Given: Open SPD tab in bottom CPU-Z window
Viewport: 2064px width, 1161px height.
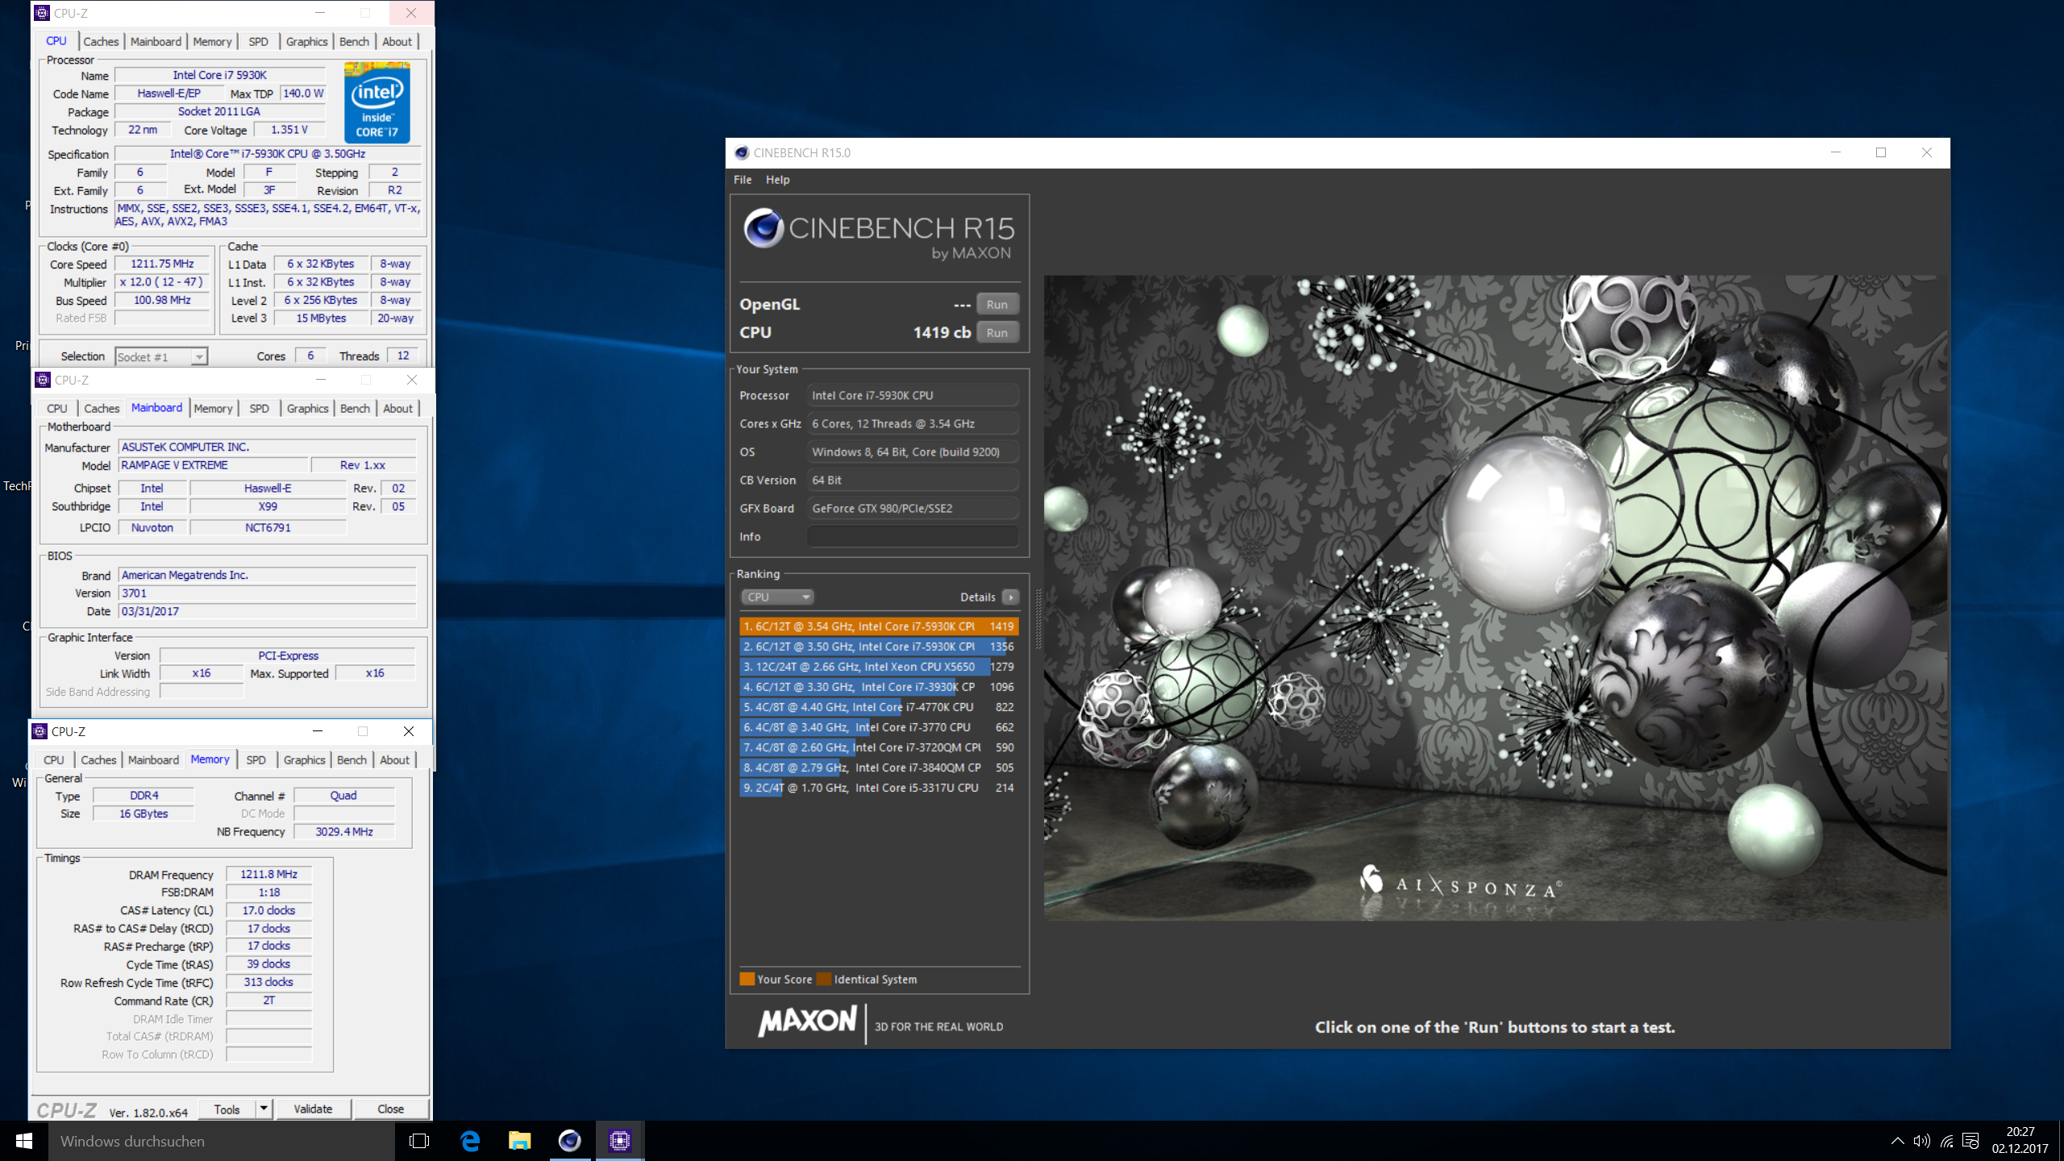Looking at the screenshot, I should coord(256,760).
